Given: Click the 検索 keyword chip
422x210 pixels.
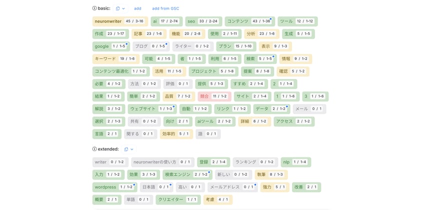Looking at the screenshot, I should 260,59.
